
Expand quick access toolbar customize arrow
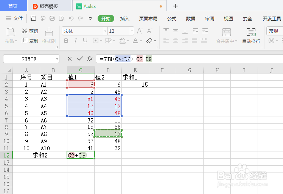click(x=90, y=19)
